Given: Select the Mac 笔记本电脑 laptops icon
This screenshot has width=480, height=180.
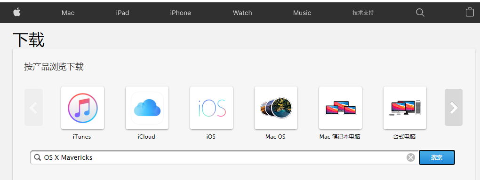Looking at the screenshot, I should click(340, 108).
